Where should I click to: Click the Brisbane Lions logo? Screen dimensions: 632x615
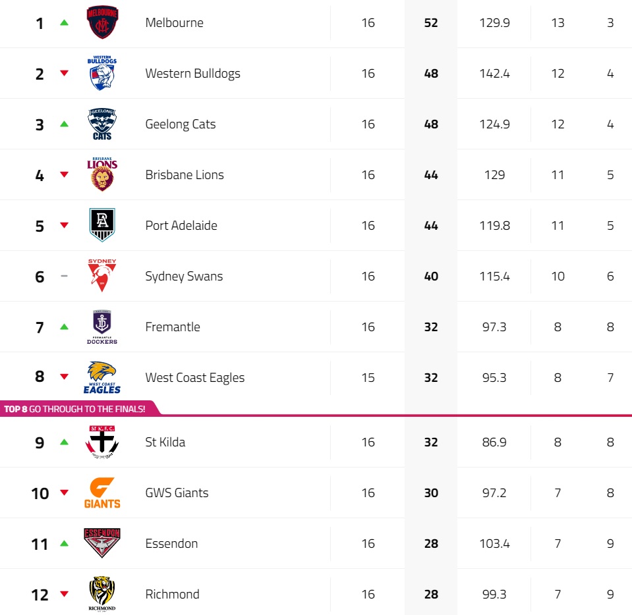[x=102, y=174]
